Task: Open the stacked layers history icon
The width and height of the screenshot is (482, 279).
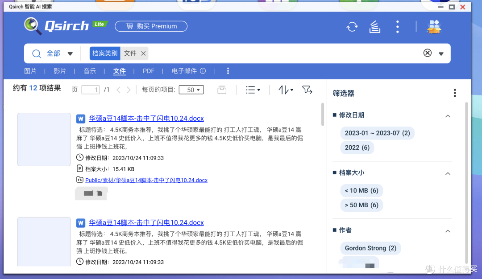Action: 375,27
